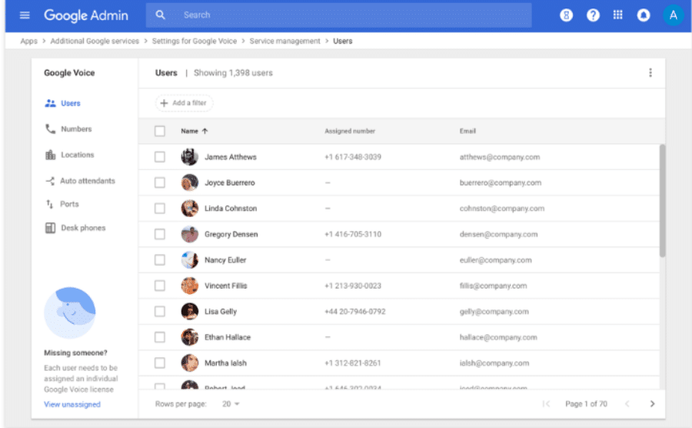Click Vincent Fillis profile photo
Image resolution: width=692 pixels, height=428 pixels.
pos(190,286)
